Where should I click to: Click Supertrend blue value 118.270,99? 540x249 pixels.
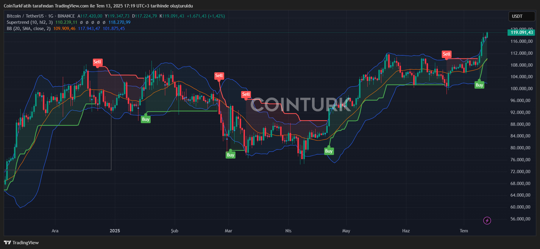(x=119, y=22)
